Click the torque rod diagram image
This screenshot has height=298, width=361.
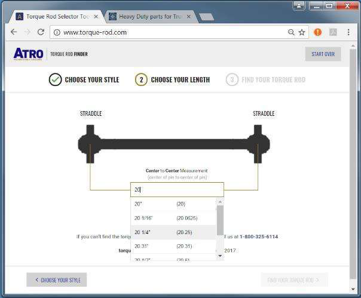pyautogui.click(x=174, y=144)
